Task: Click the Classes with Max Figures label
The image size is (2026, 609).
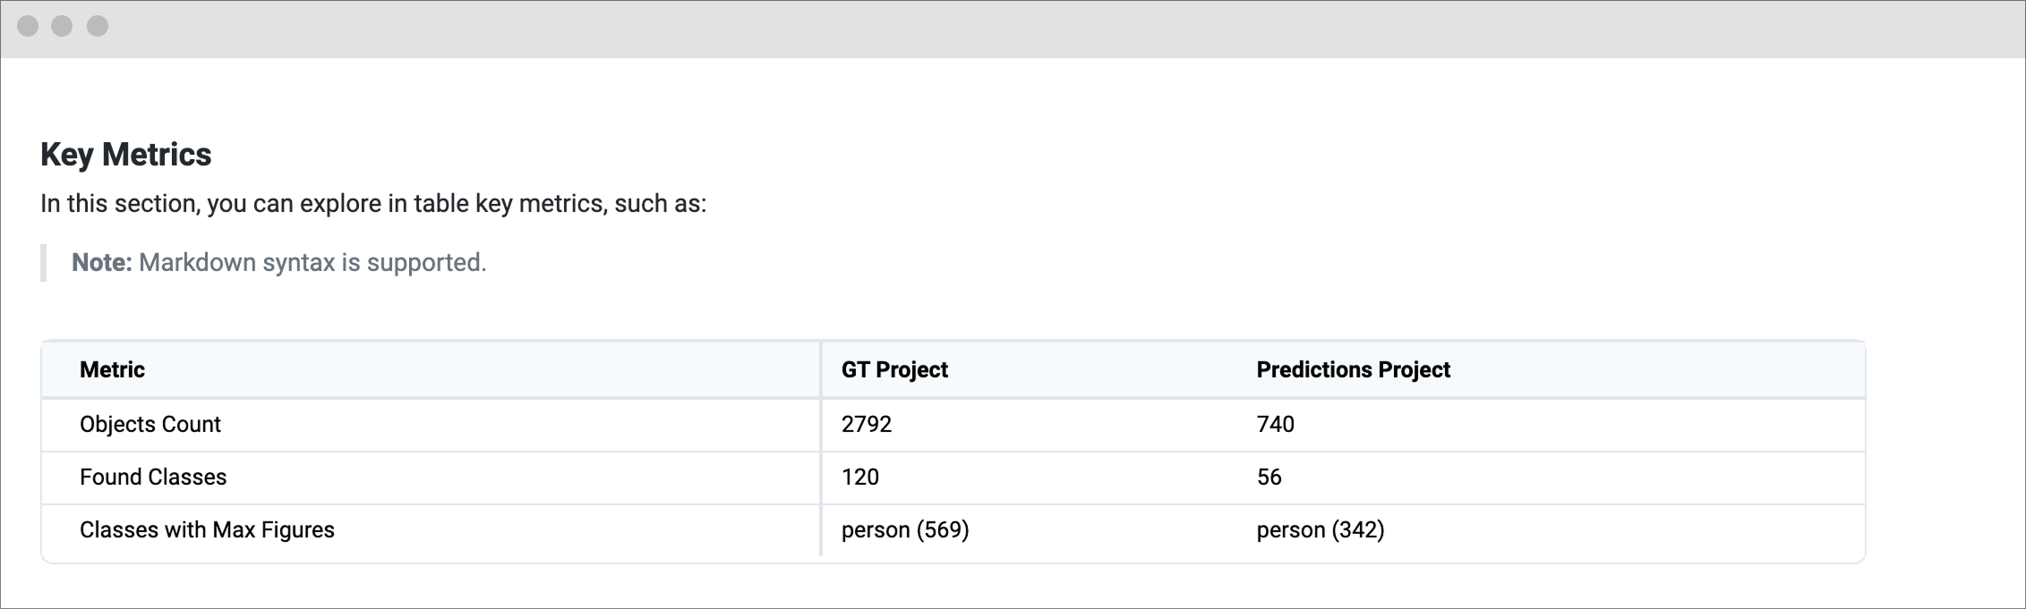Action: pos(207,529)
